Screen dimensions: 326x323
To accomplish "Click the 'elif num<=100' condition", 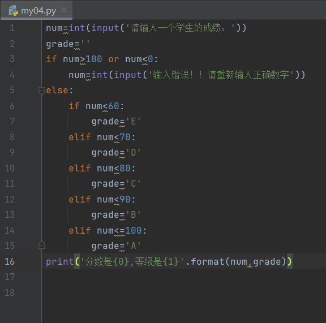I will 108,230.
